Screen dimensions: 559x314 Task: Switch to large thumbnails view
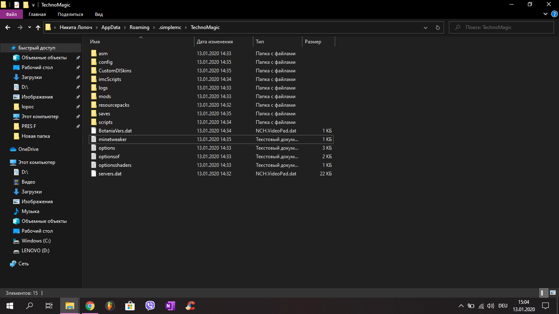[x=552, y=293]
